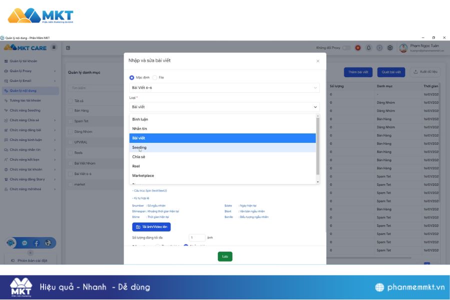Select the File radio button
The image size is (450, 300).
[x=155, y=77]
